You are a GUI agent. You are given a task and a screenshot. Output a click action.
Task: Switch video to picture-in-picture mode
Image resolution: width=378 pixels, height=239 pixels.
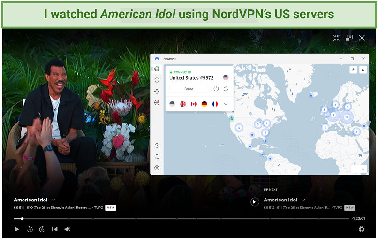349,38
